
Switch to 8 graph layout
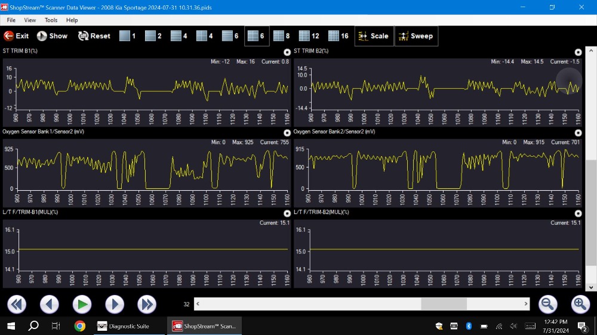[x=281, y=36]
